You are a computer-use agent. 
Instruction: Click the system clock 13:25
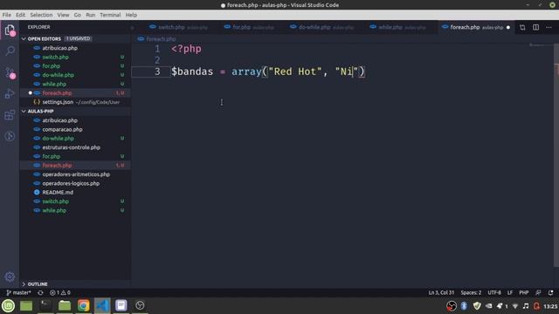click(x=550, y=306)
